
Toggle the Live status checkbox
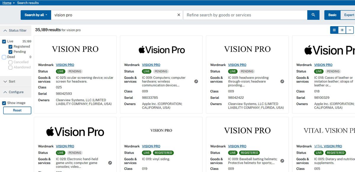coord(4,42)
